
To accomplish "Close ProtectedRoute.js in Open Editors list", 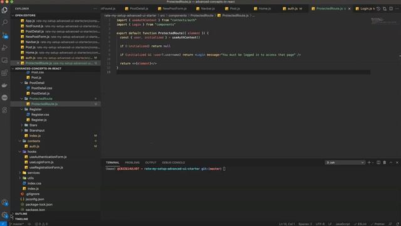I will [18, 63].
